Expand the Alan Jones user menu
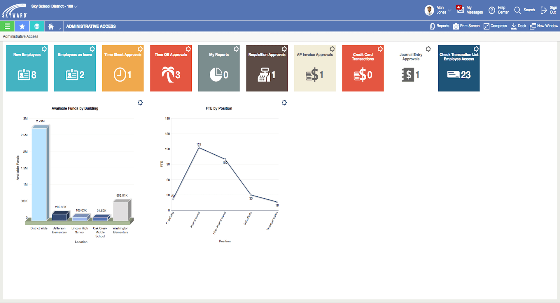The image size is (560, 303). point(449,10)
